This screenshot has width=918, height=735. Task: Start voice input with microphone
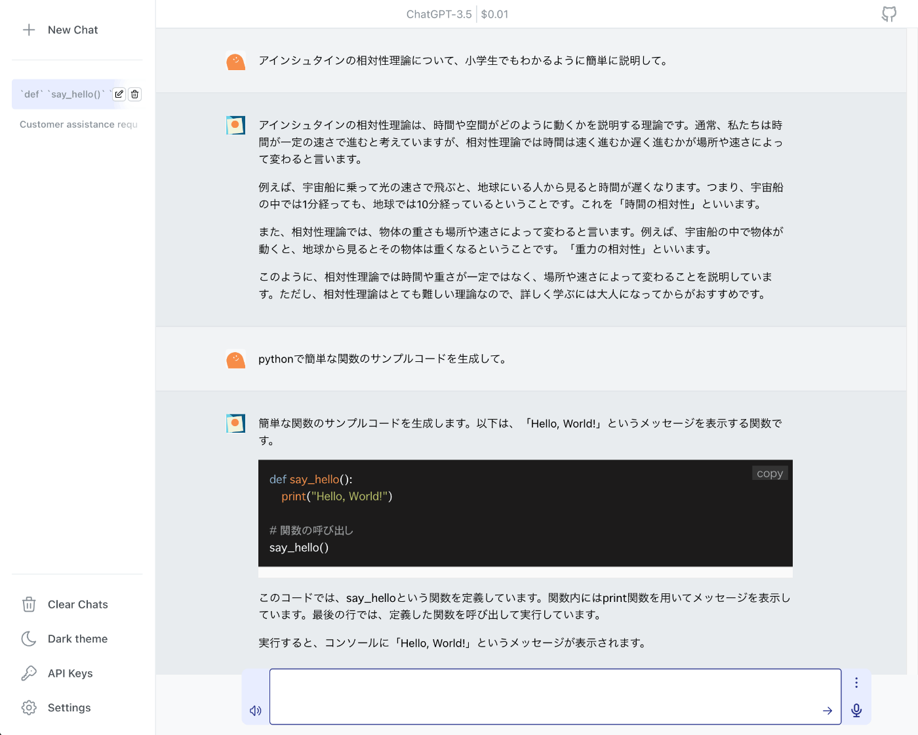[856, 710]
